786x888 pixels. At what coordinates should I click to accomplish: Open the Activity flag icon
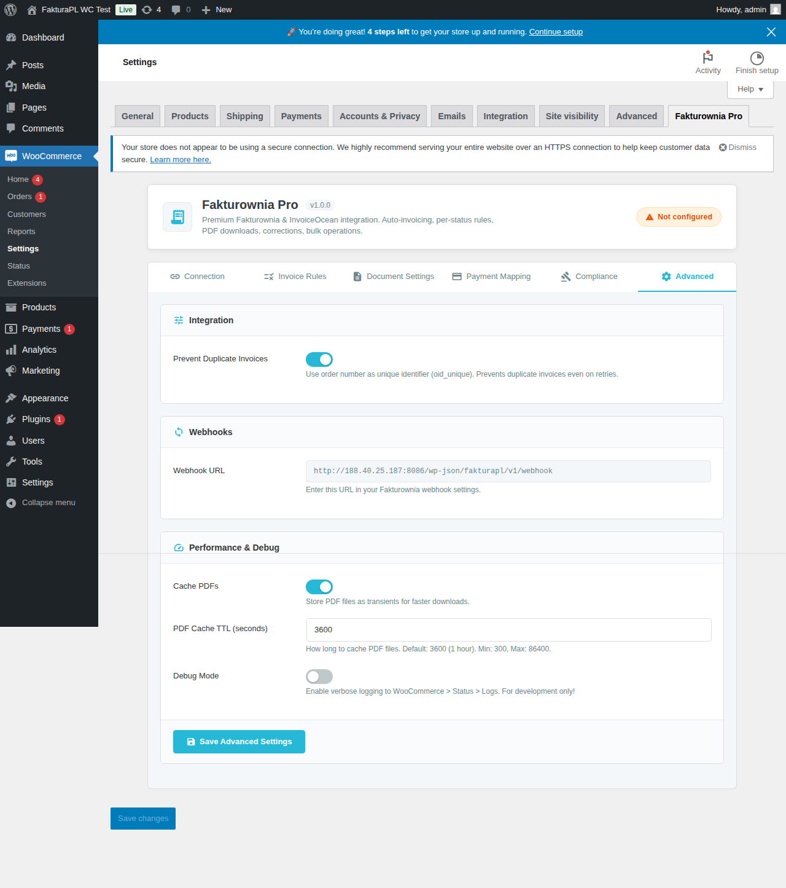coord(708,58)
